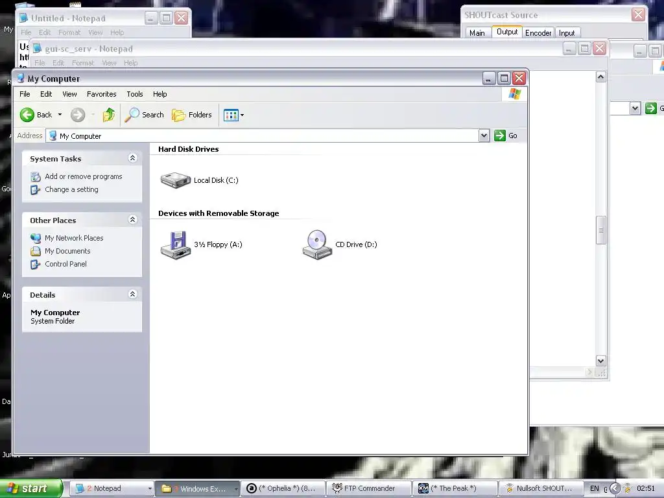Open My Network Places link

(74, 238)
